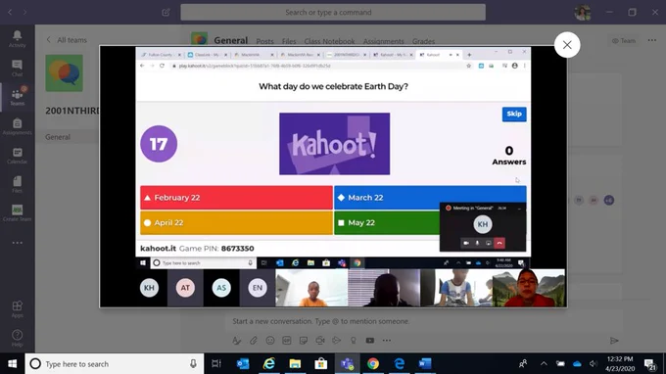Toggle camera in mini meeting window
Screen dimensions: 666x374
click(x=466, y=243)
